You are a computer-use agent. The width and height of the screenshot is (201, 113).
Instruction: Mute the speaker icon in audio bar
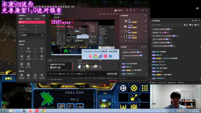click(68, 74)
